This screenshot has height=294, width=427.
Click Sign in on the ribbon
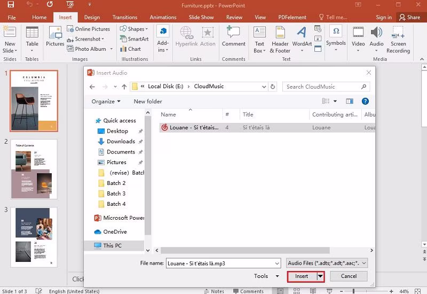click(384, 17)
